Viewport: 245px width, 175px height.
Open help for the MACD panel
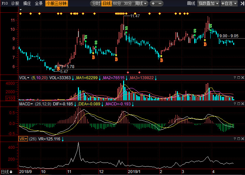pyautogui.click(x=235, y=104)
